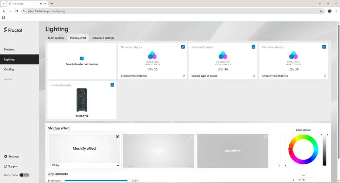Bookmark this page with the star icon
340x183 pixels.
[321, 11]
